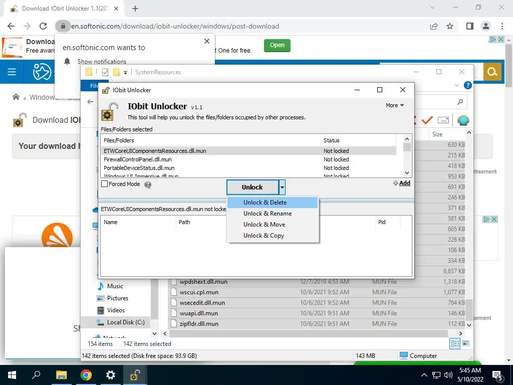The height and width of the screenshot is (385, 513).
Task: Choose Unlock & Move from menu
Action: click(272, 225)
